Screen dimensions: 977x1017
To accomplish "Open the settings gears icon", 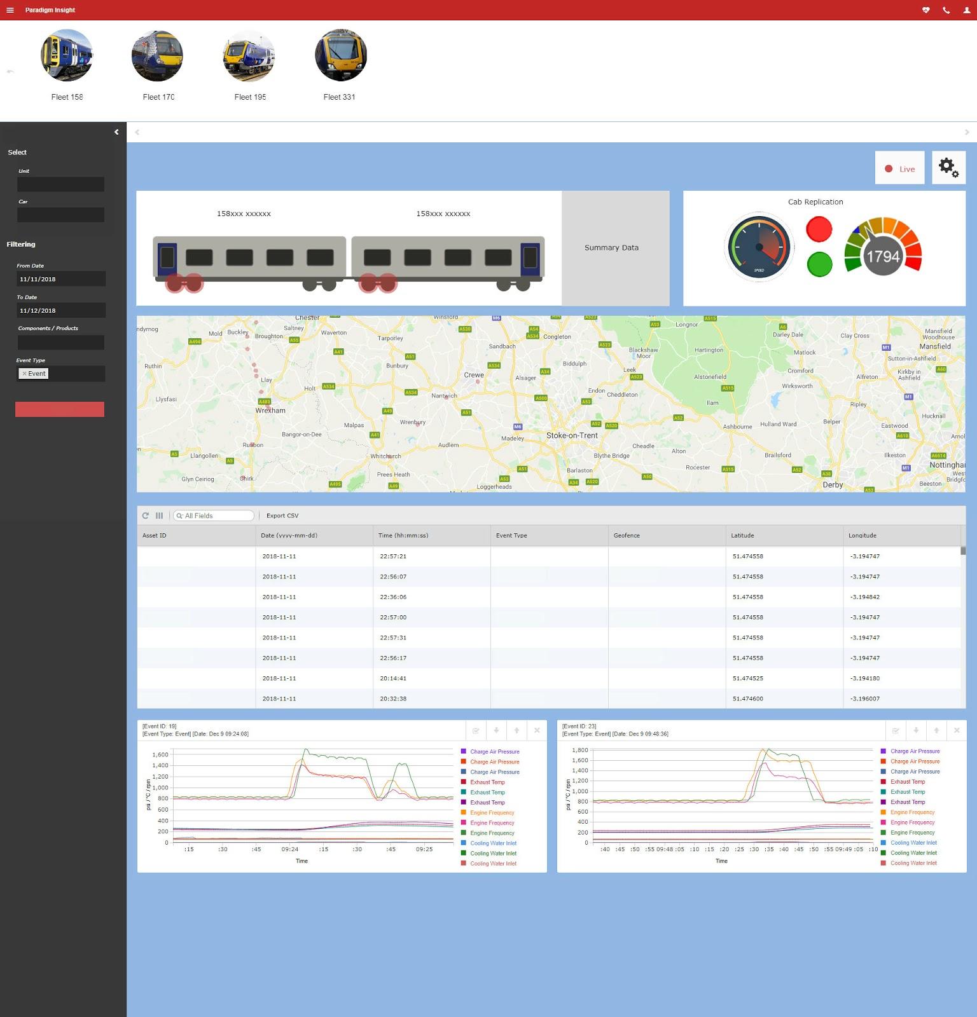I will coord(948,168).
